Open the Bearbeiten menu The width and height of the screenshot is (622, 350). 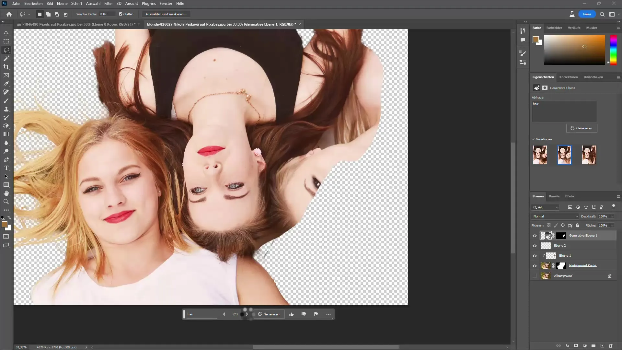[x=33, y=4]
